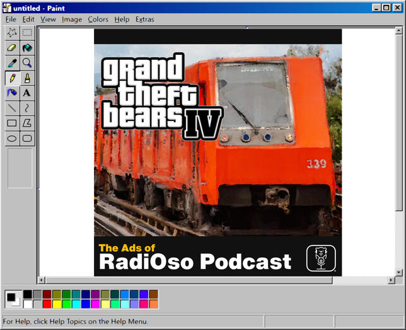The image size is (406, 330).
Task: Select the lime green palette swatch
Action: tap(66, 304)
